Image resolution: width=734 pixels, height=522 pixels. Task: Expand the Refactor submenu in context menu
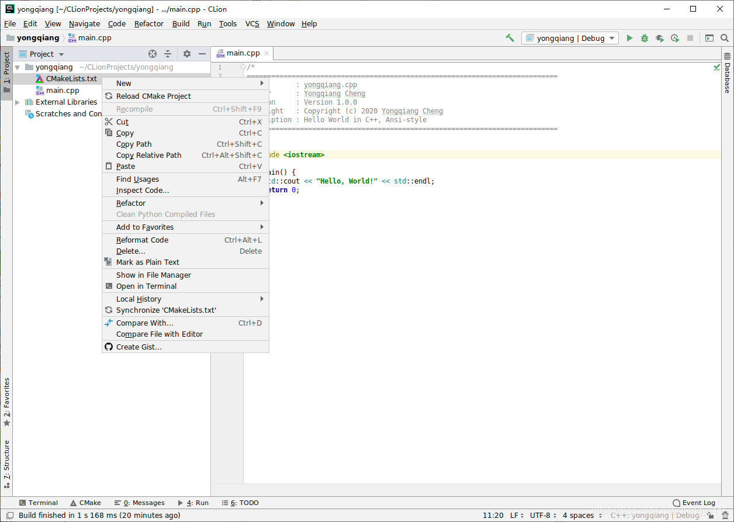pyautogui.click(x=186, y=203)
